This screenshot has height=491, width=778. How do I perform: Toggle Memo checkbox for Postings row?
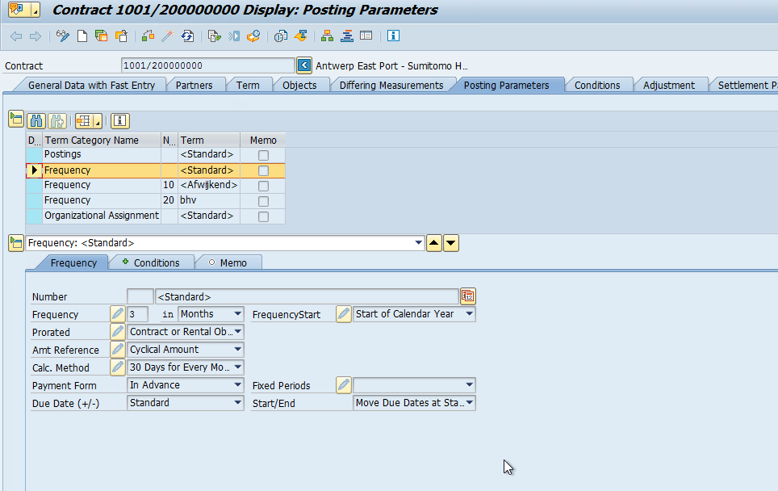[x=263, y=155]
